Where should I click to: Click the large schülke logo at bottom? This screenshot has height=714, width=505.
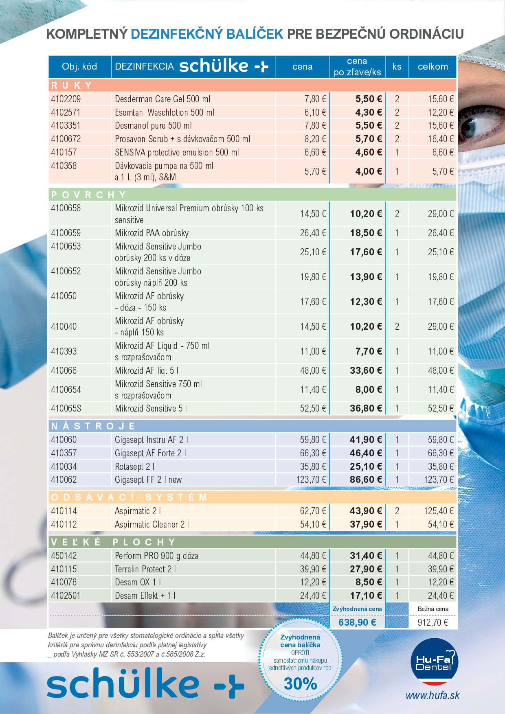click(145, 684)
